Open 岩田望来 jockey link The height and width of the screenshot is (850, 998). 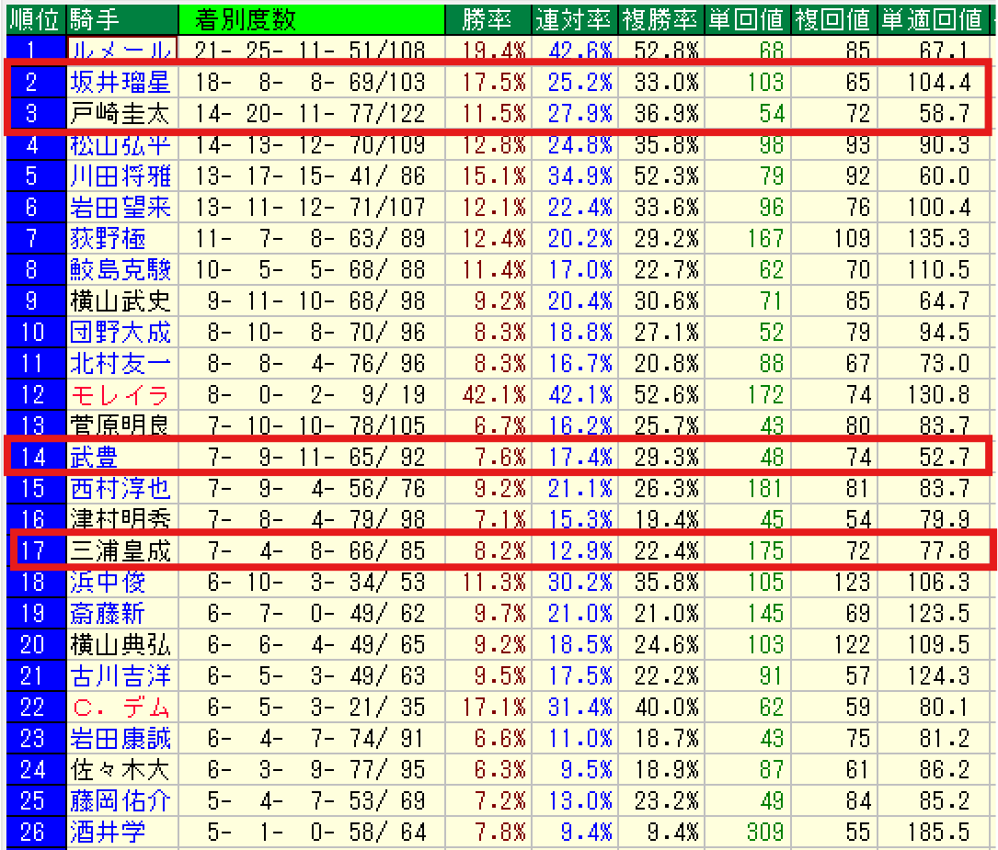[x=120, y=208]
